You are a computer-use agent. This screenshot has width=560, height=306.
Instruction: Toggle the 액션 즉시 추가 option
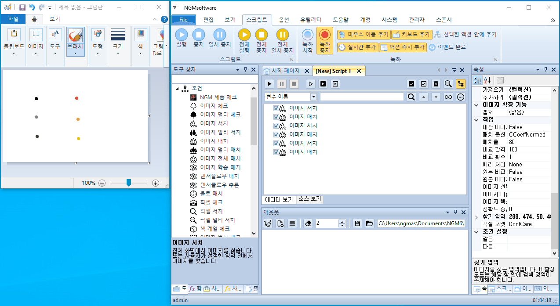[x=403, y=47]
